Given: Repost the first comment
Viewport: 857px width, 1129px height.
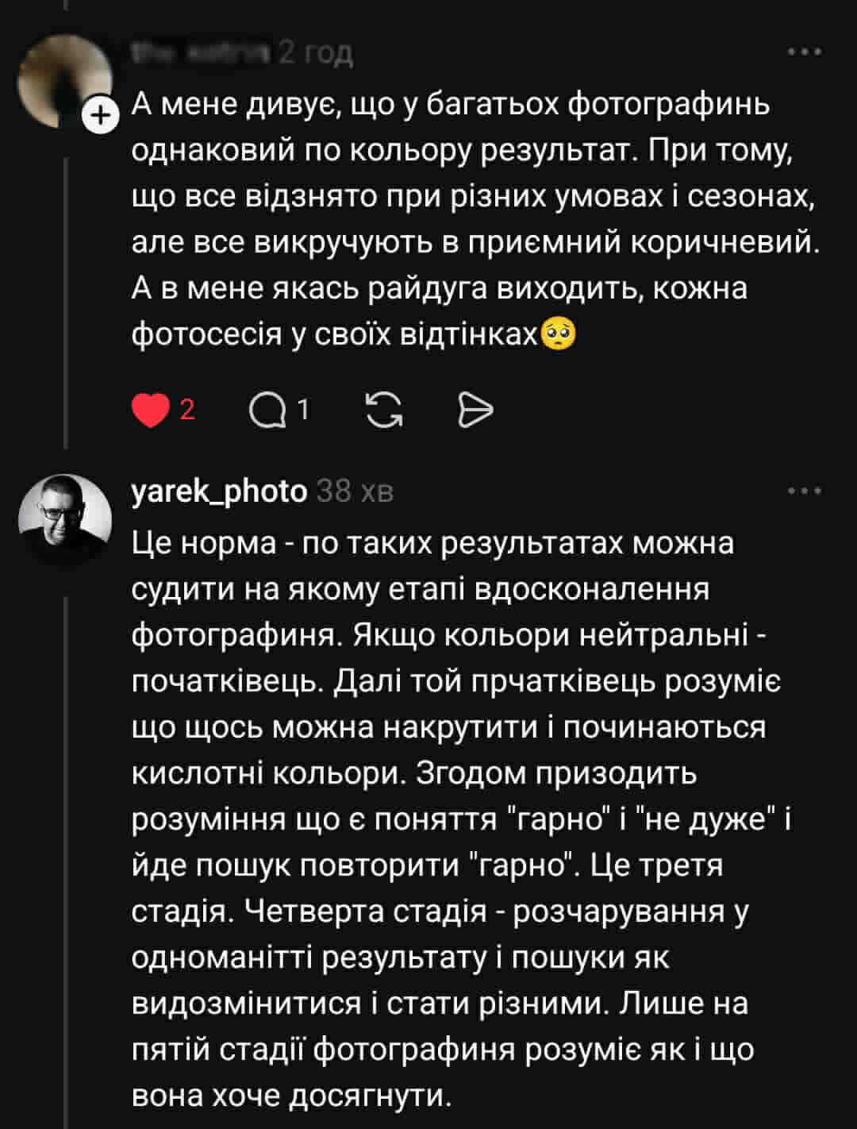Looking at the screenshot, I should 384,410.
